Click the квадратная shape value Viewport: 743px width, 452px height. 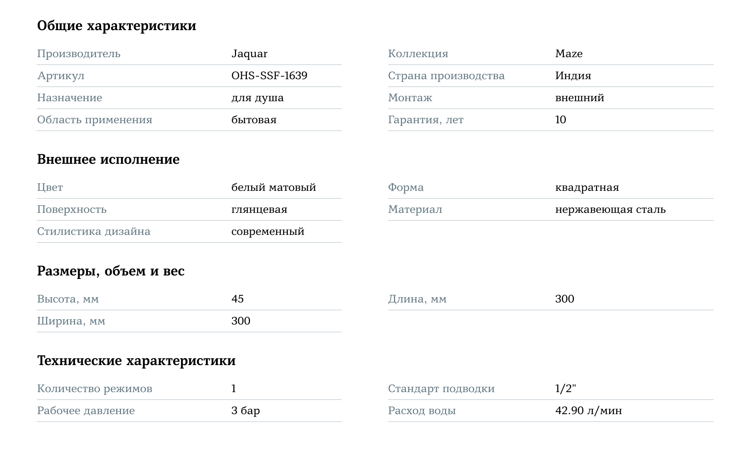587,188
